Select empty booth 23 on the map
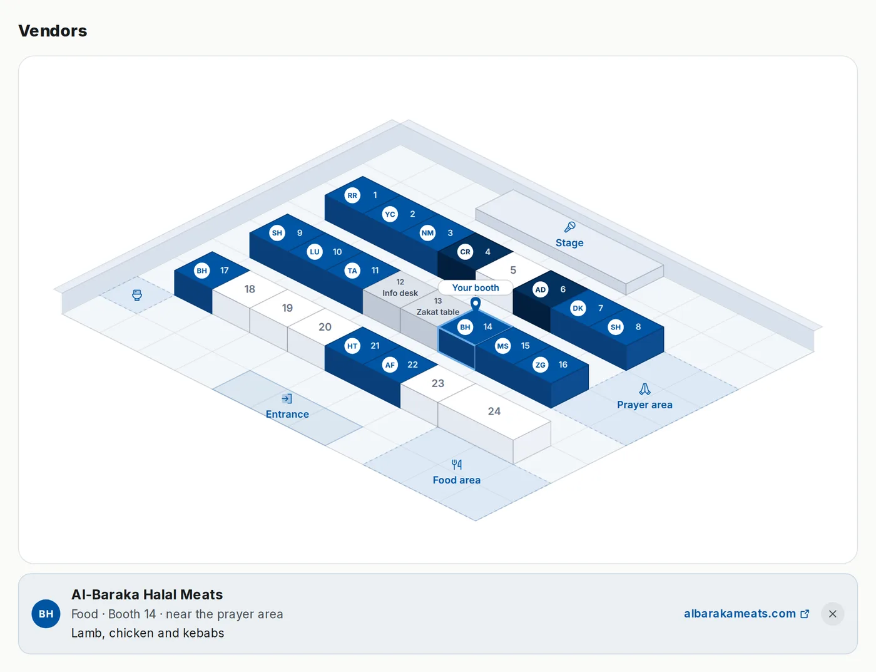 (438, 383)
